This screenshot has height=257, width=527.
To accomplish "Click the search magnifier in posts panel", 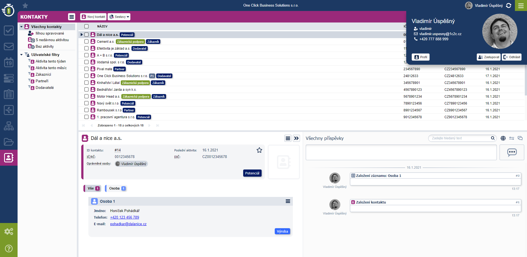I will [x=493, y=138].
